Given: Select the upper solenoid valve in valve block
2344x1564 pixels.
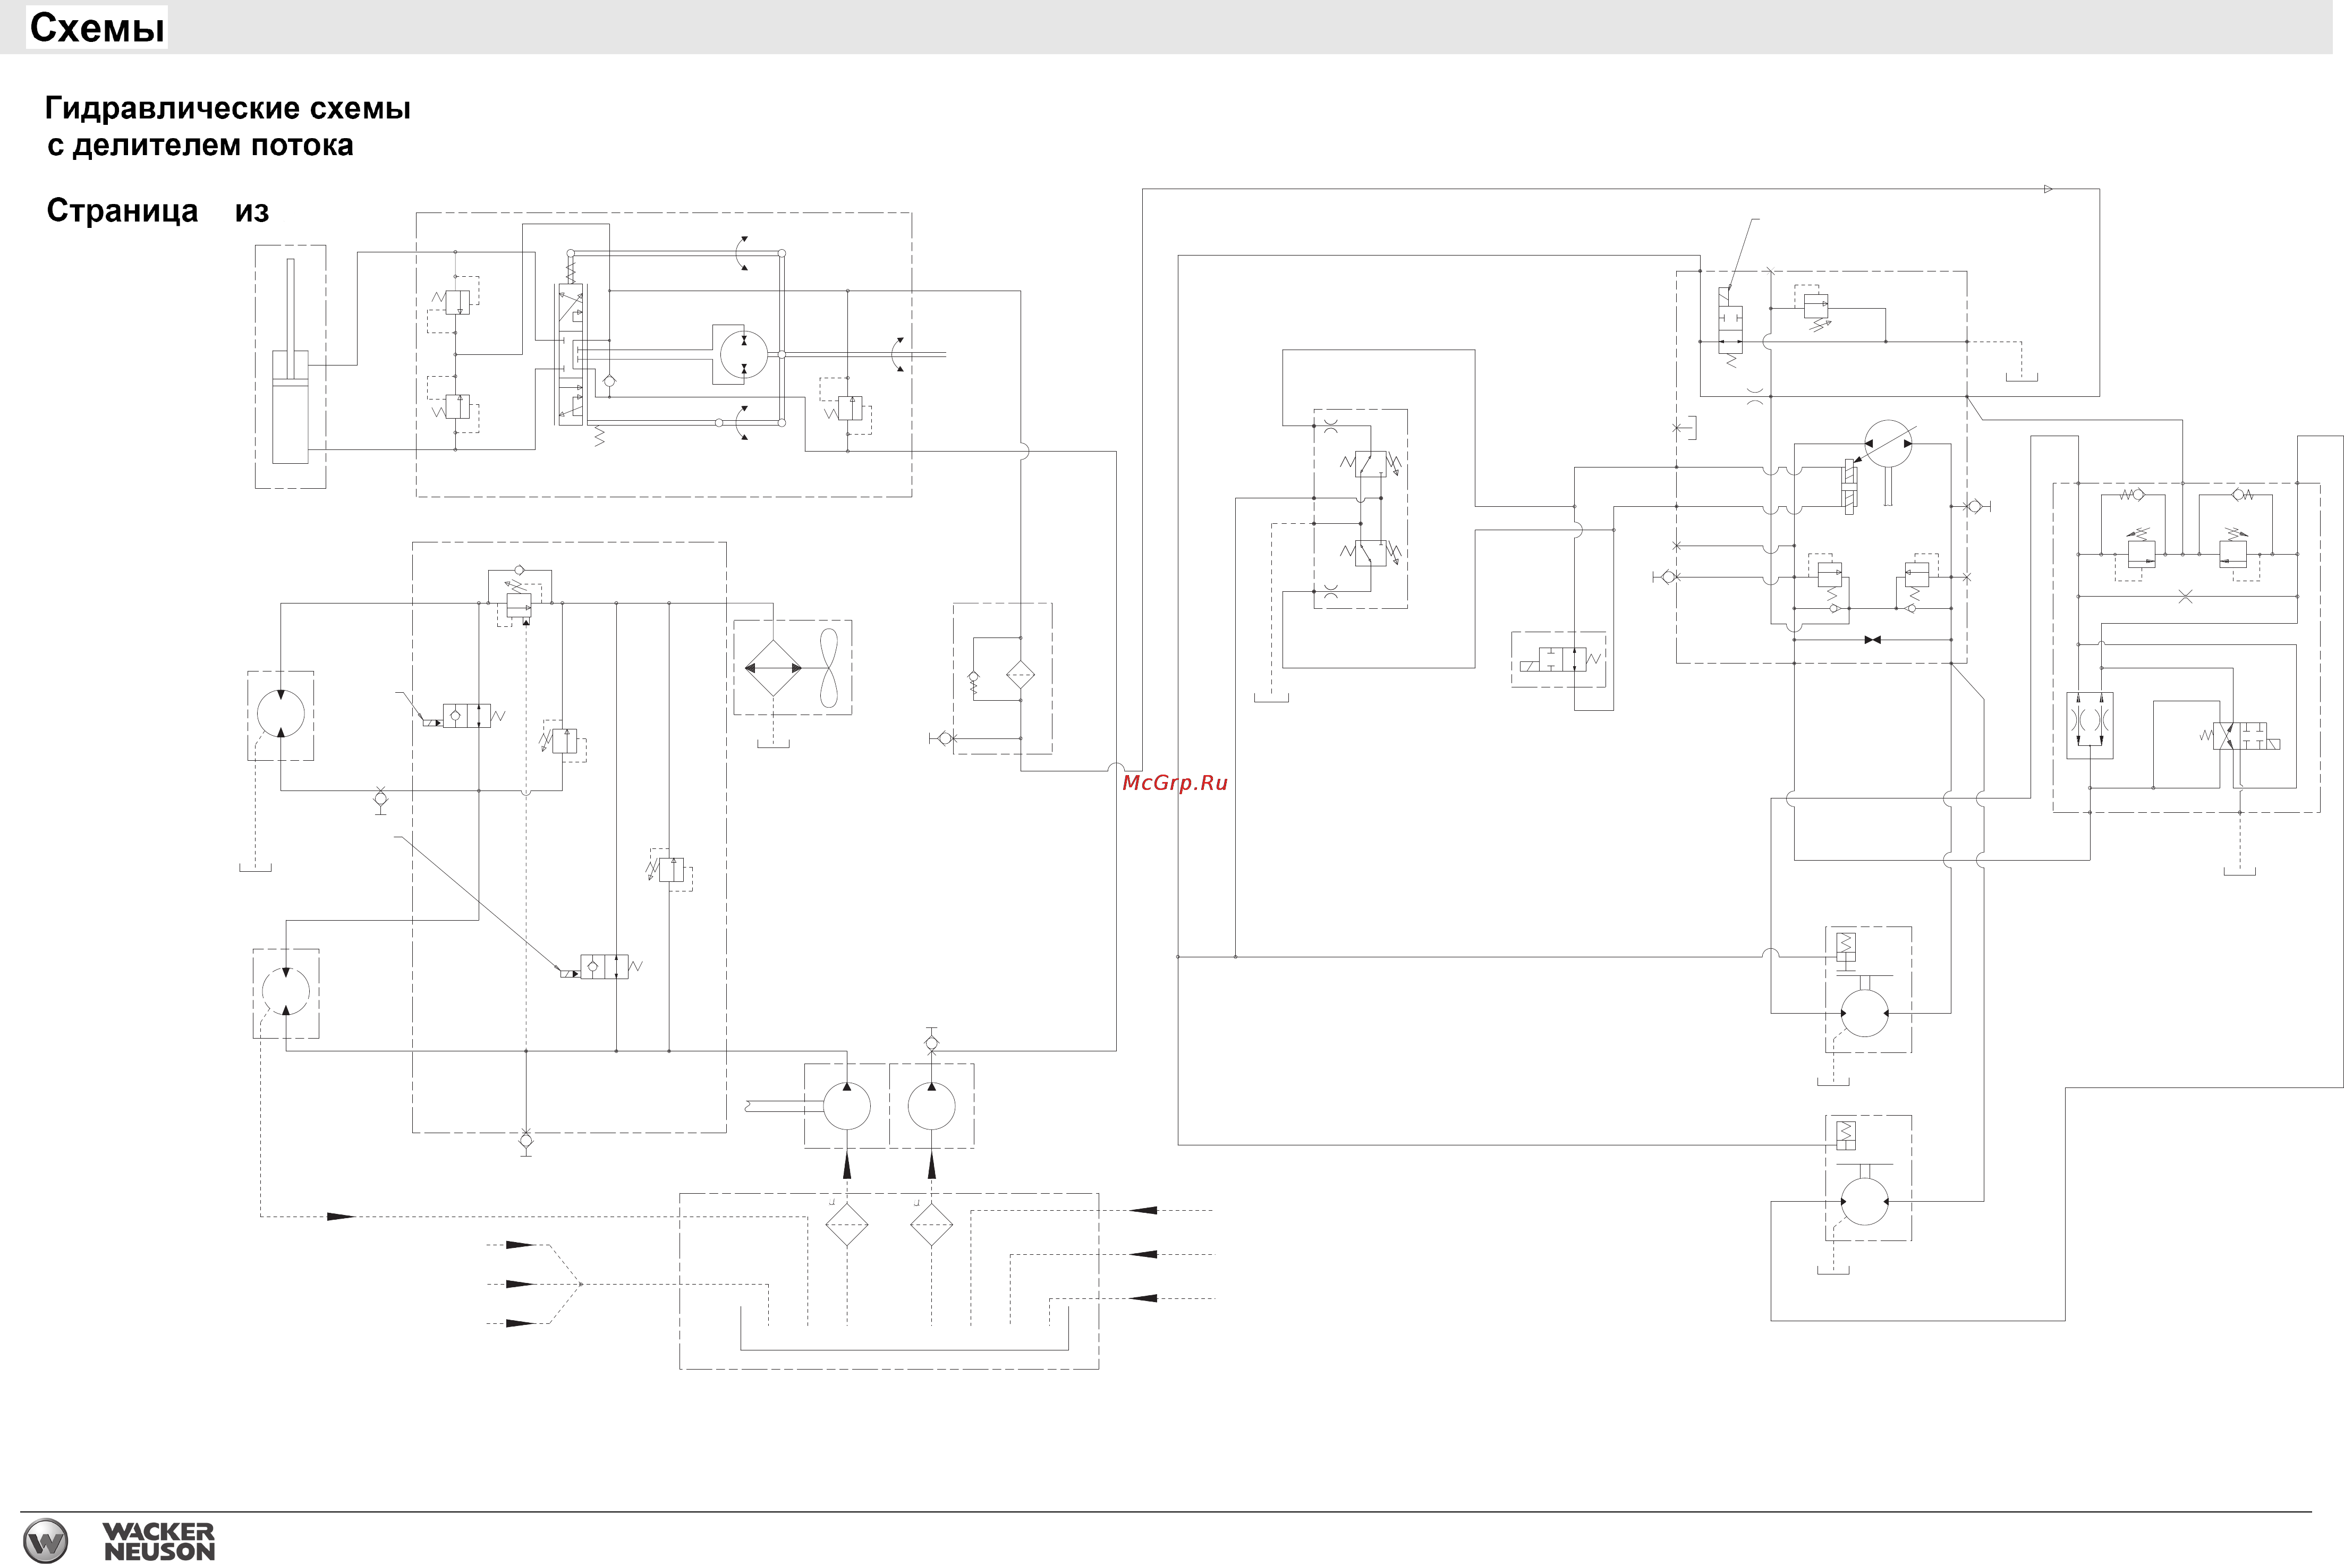Looking at the screenshot, I should 465,716.
